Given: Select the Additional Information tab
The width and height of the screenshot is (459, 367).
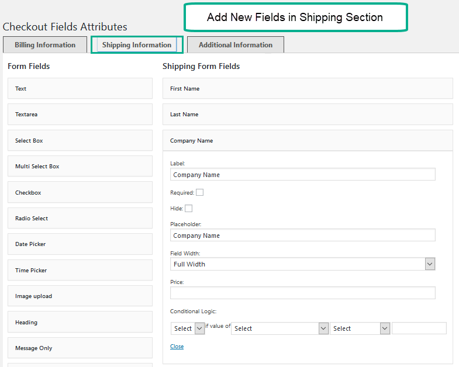Looking at the screenshot, I should [235, 45].
